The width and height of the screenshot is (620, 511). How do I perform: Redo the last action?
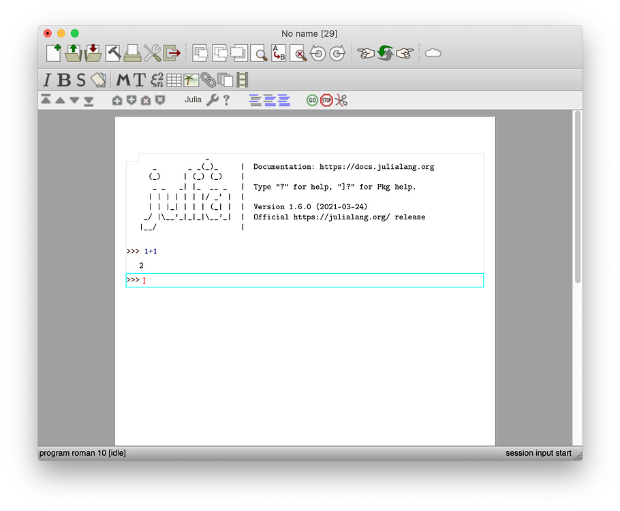pos(337,53)
